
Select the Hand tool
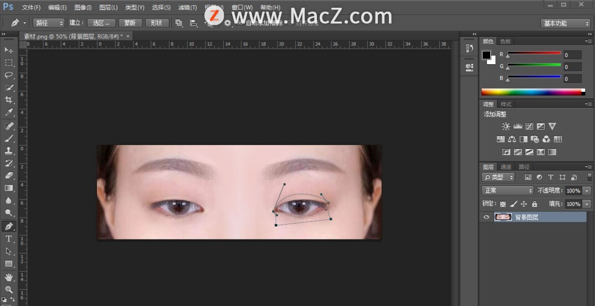click(8, 277)
